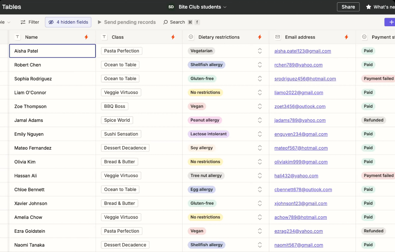This screenshot has height=252, width=395.
Task: Click the Search field in the toolbar
Action: point(181,22)
